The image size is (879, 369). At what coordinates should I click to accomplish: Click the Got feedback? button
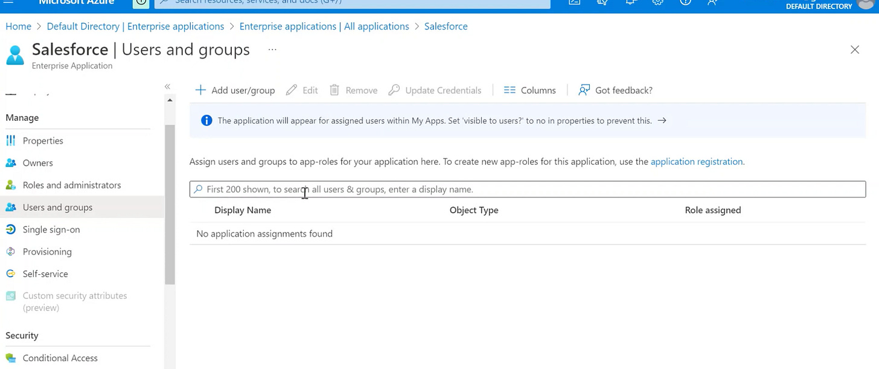(615, 90)
